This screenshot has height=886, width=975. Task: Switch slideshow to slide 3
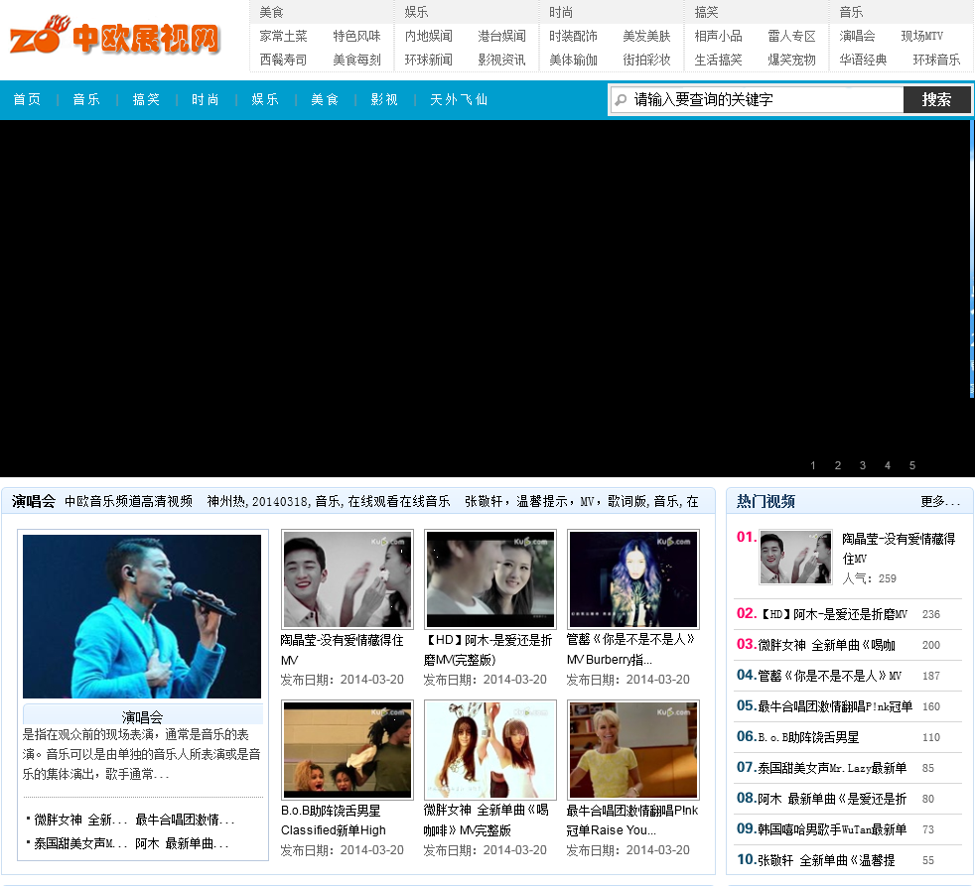click(x=863, y=465)
